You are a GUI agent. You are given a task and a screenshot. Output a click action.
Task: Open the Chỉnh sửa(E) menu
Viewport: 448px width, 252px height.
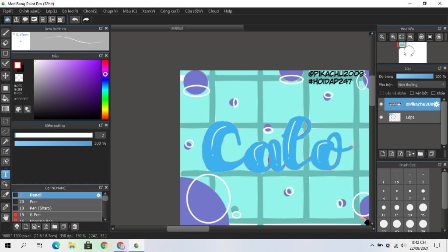[x=29, y=11]
